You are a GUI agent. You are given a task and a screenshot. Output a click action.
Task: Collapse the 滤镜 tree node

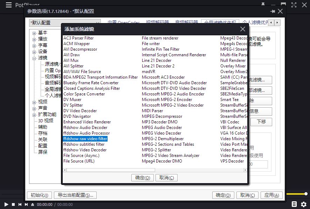pos(34,58)
